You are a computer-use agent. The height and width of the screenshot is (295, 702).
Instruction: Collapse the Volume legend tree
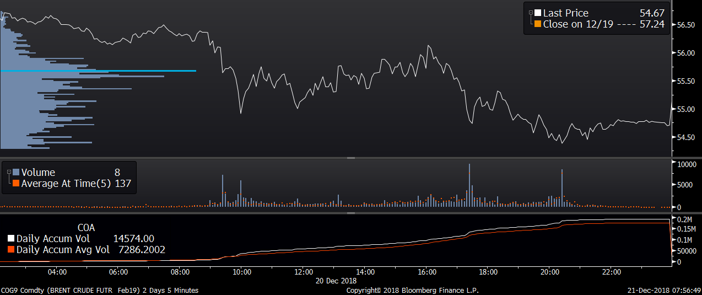9,173
